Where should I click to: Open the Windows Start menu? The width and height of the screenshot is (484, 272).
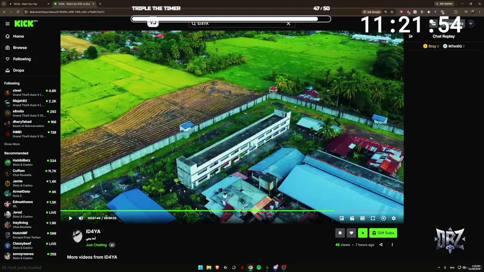click(200, 267)
